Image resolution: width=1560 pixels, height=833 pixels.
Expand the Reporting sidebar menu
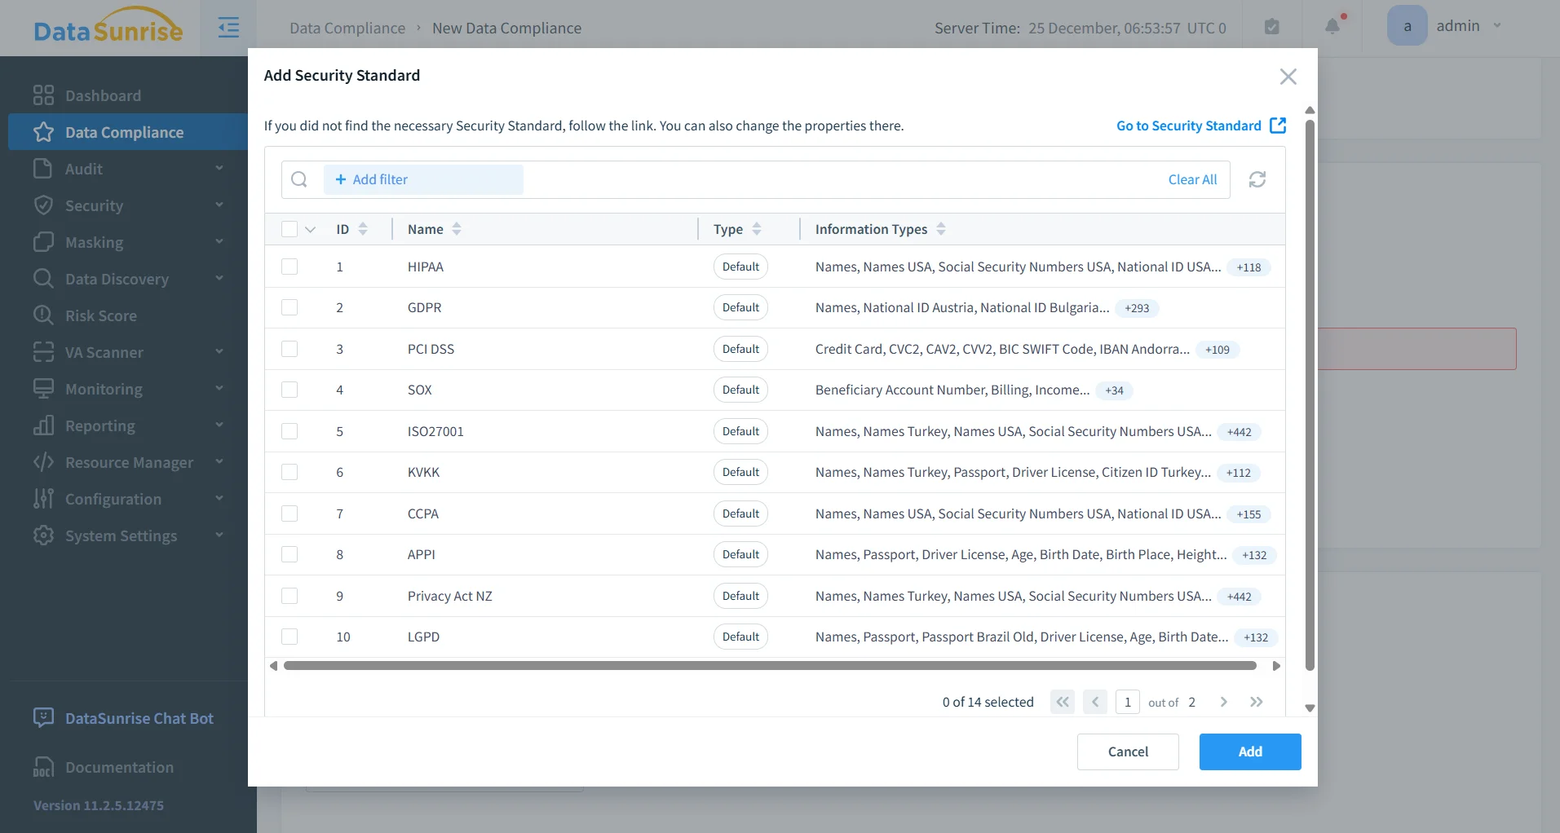coord(99,425)
